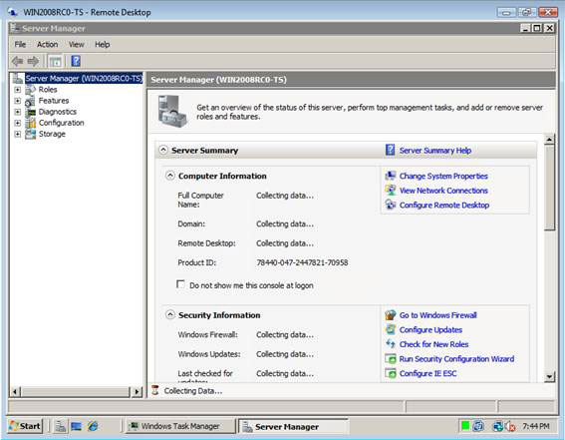
Task: Collapse the Computer Information section
Action: click(169, 176)
